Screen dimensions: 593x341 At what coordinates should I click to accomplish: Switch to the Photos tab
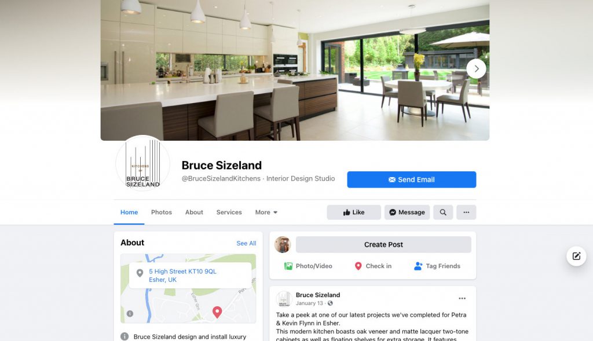pyautogui.click(x=162, y=212)
